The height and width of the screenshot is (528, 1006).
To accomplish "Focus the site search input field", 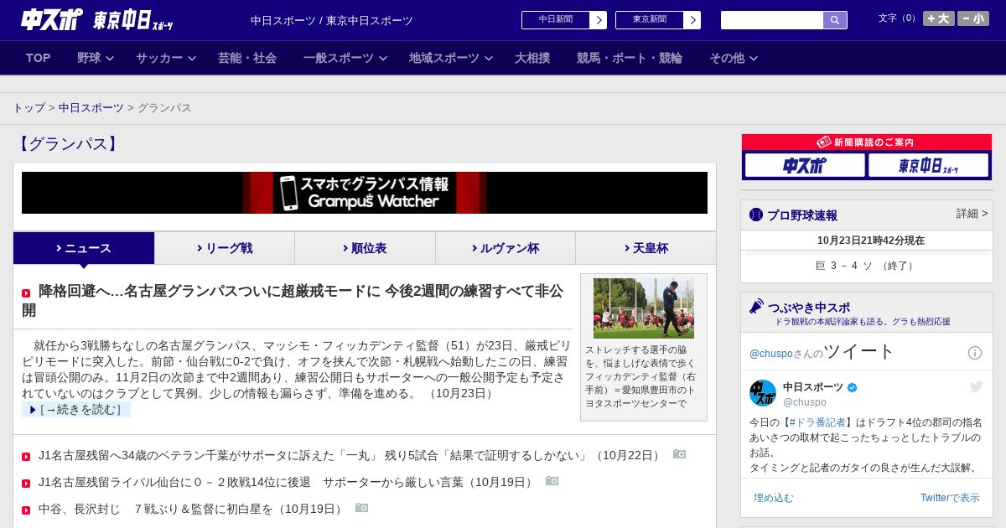I will coord(772,20).
